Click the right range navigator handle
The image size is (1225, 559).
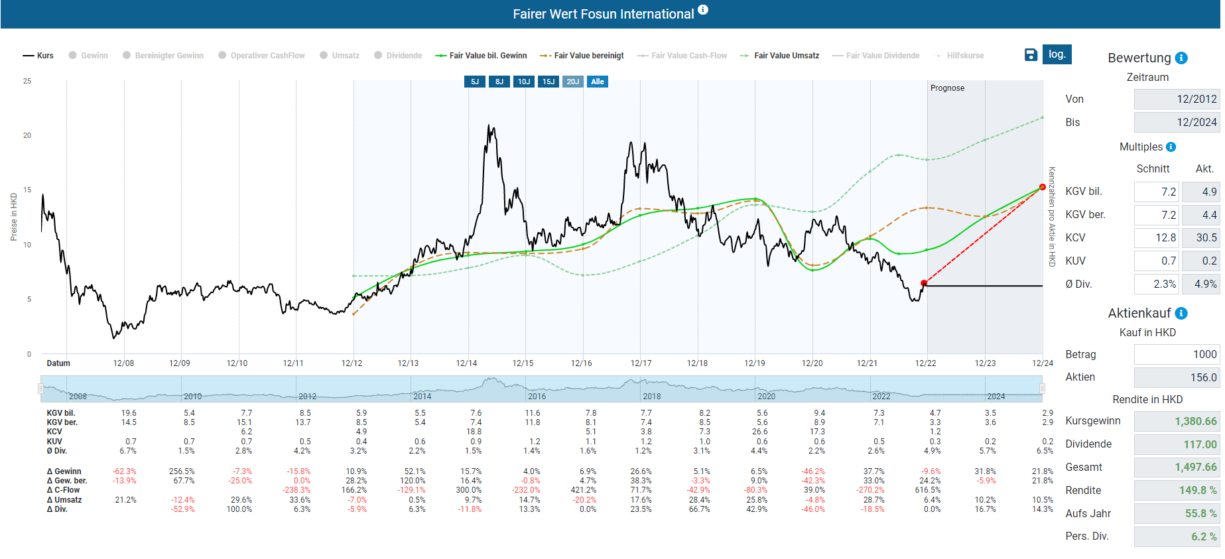1042,389
